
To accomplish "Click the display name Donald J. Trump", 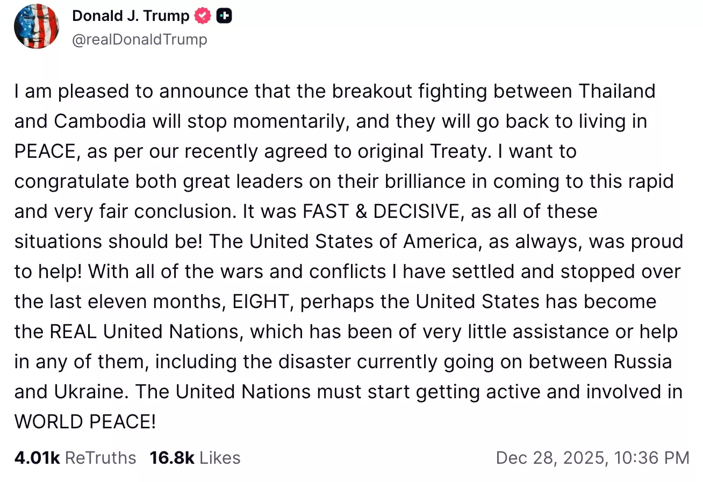I will [x=131, y=16].
